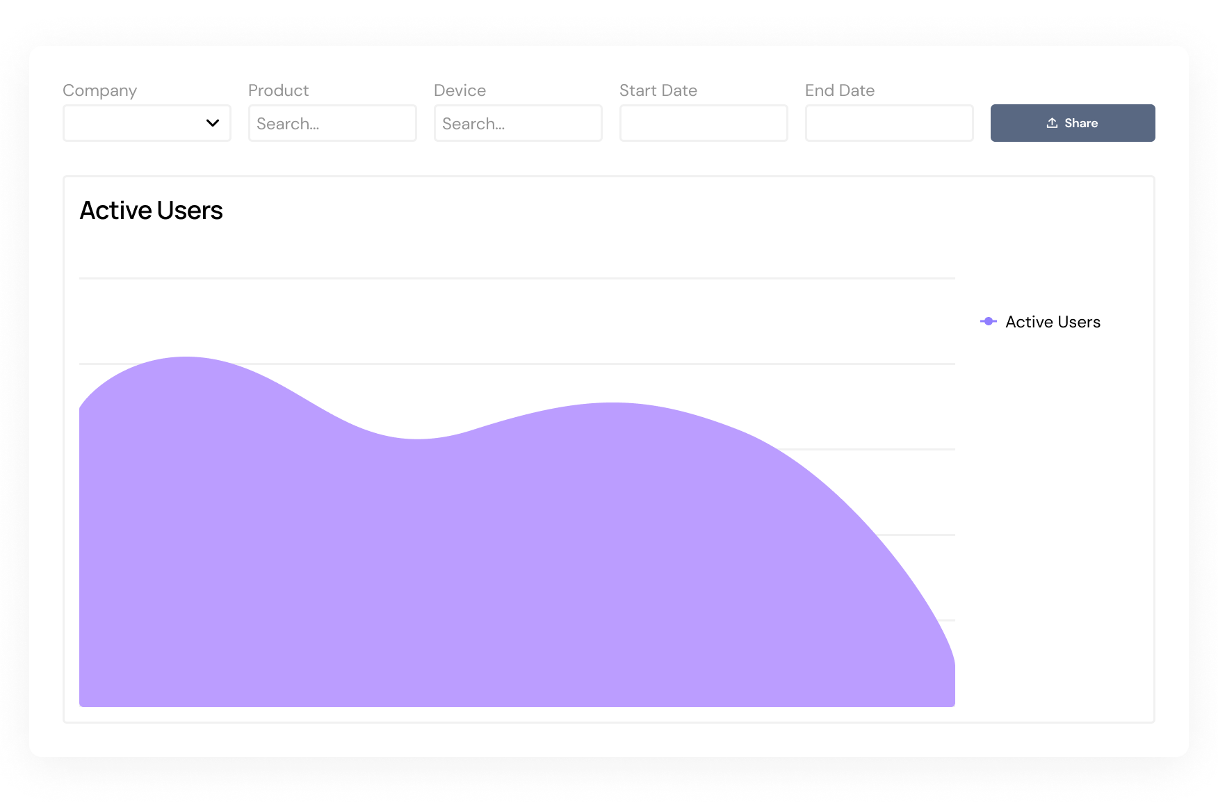Click the End Date label
This screenshot has height=805, width=1218.
[840, 90]
